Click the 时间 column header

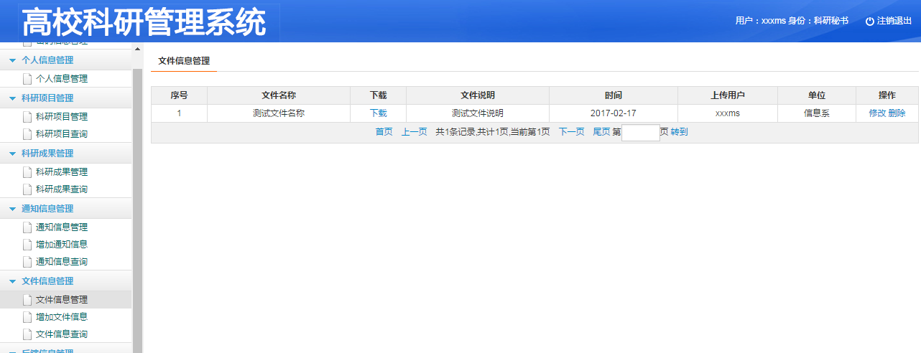(x=614, y=95)
